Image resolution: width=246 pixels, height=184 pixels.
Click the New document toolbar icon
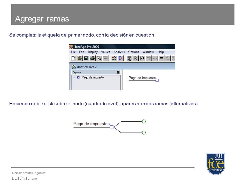click(73, 58)
